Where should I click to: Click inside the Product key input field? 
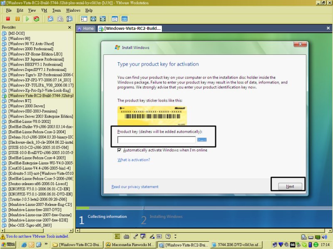(157, 140)
